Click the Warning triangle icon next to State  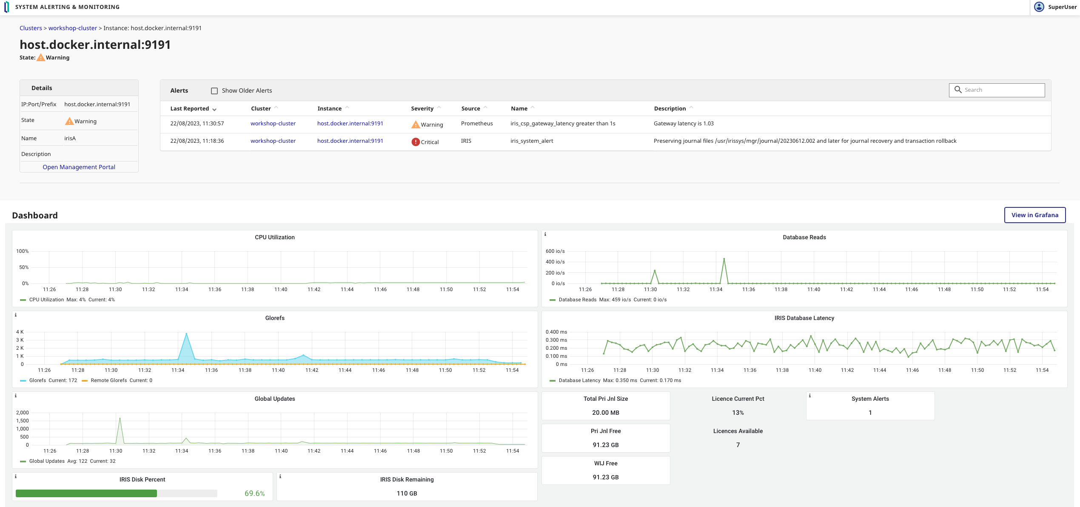pyautogui.click(x=41, y=58)
